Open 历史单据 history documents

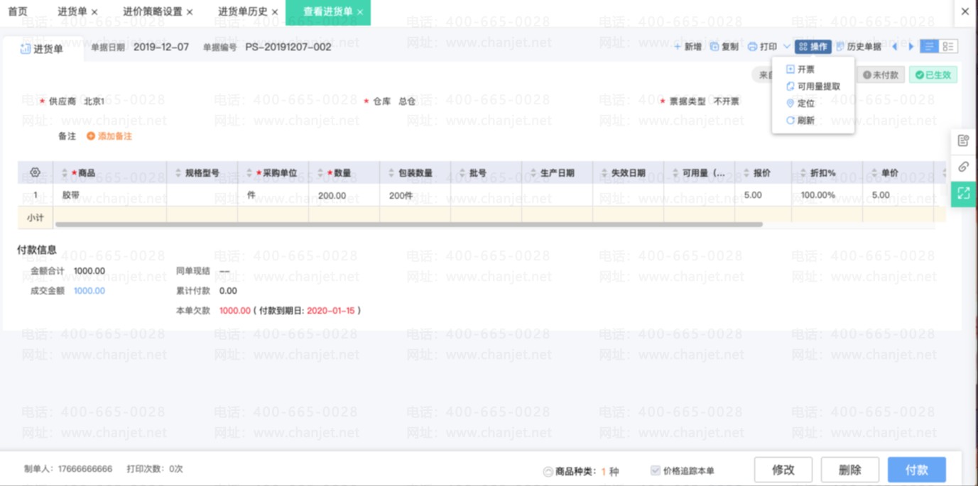tap(858, 47)
